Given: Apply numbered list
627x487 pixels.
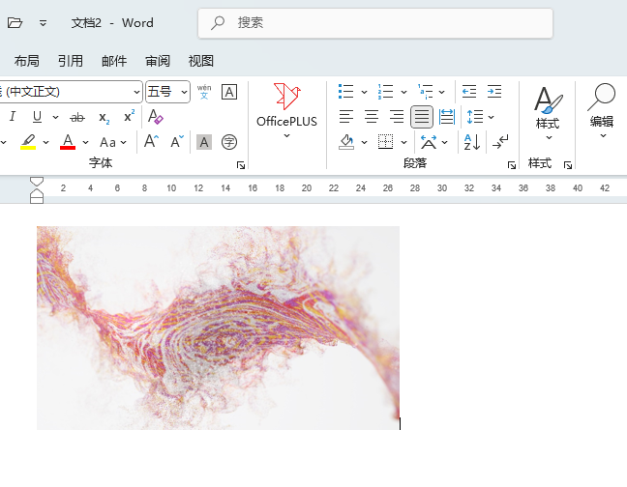Looking at the screenshot, I should tap(385, 92).
